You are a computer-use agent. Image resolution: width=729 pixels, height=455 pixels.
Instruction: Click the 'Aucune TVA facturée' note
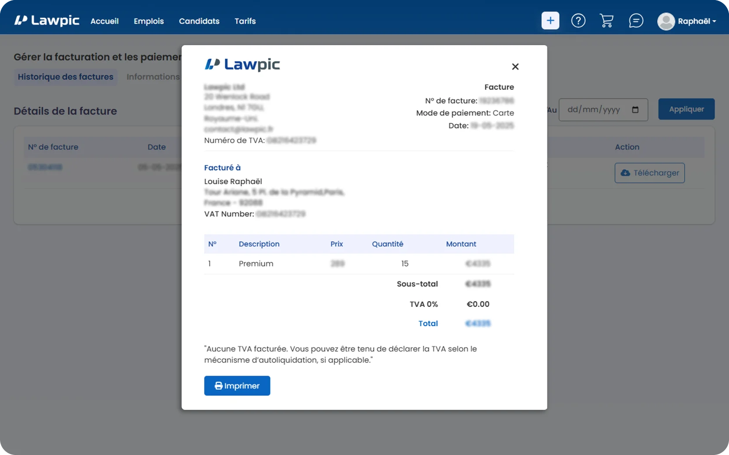(340, 355)
